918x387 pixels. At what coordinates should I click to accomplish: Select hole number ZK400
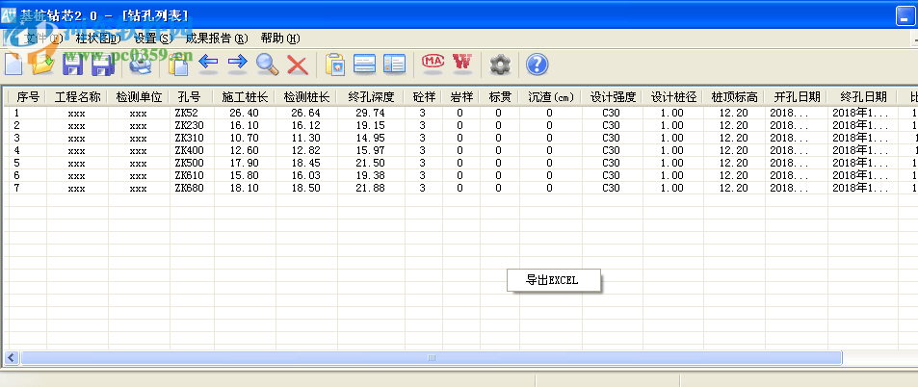[x=190, y=150]
